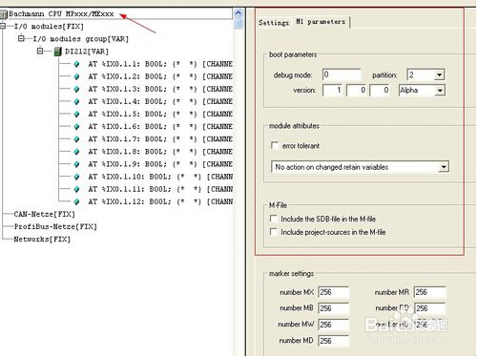Switch to the Settings tab
478x359 pixels.
click(x=274, y=23)
